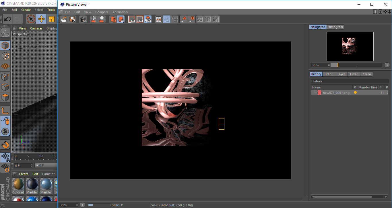Enable Model mode cube icon in Cinema 4D
392x208 pixels.
coord(5,46)
